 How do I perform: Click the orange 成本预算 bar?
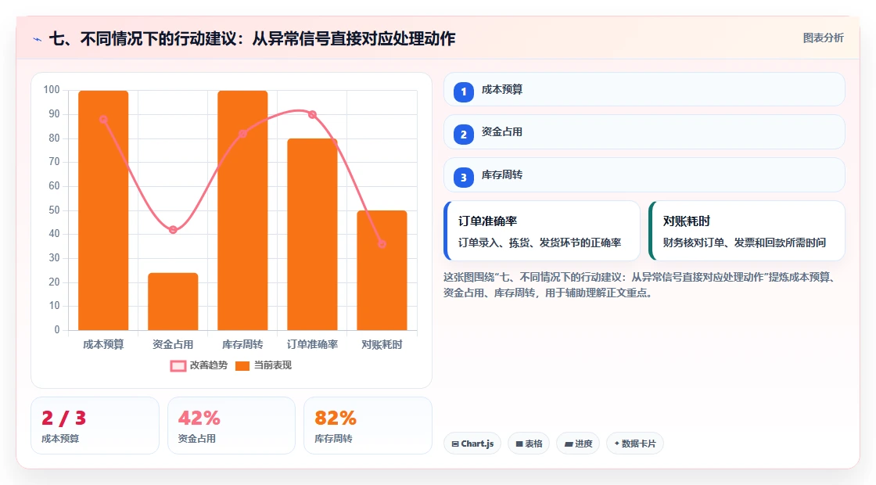click(103, 210)
